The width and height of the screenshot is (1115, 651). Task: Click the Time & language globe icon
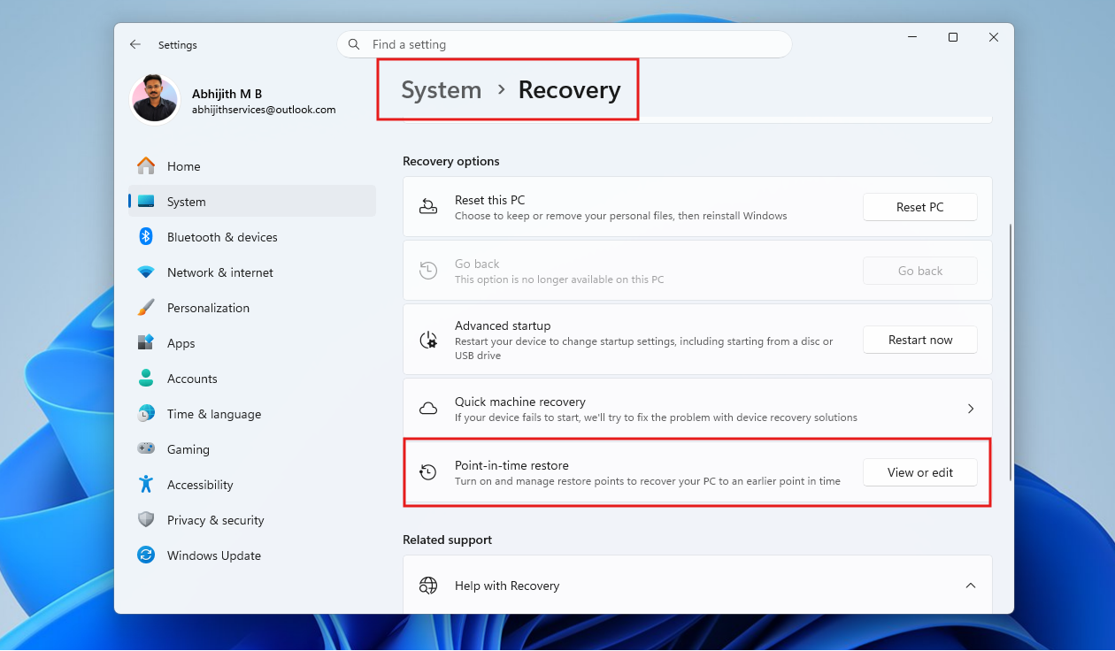click(146, 414)
